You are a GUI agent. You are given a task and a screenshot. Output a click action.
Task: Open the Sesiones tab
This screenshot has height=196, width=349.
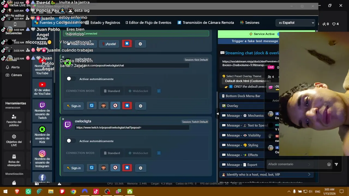pos(249,23)
